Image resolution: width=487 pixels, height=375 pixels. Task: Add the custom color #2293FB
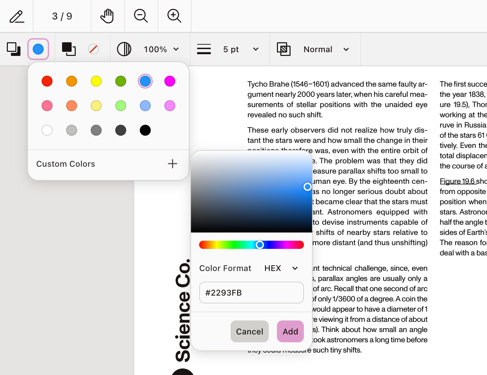pyautogui.click(x=290, y=331)
